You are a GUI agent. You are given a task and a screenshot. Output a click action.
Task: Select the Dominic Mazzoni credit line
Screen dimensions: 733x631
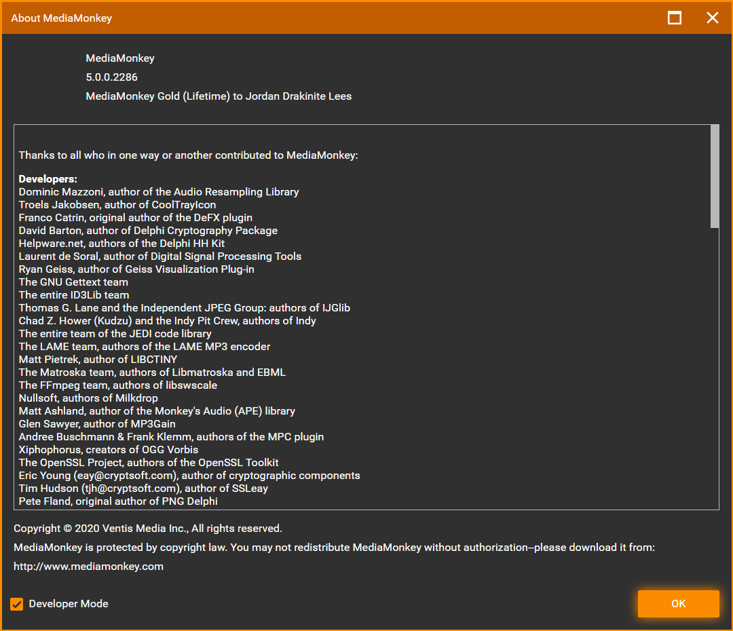(x=158, y=192)
